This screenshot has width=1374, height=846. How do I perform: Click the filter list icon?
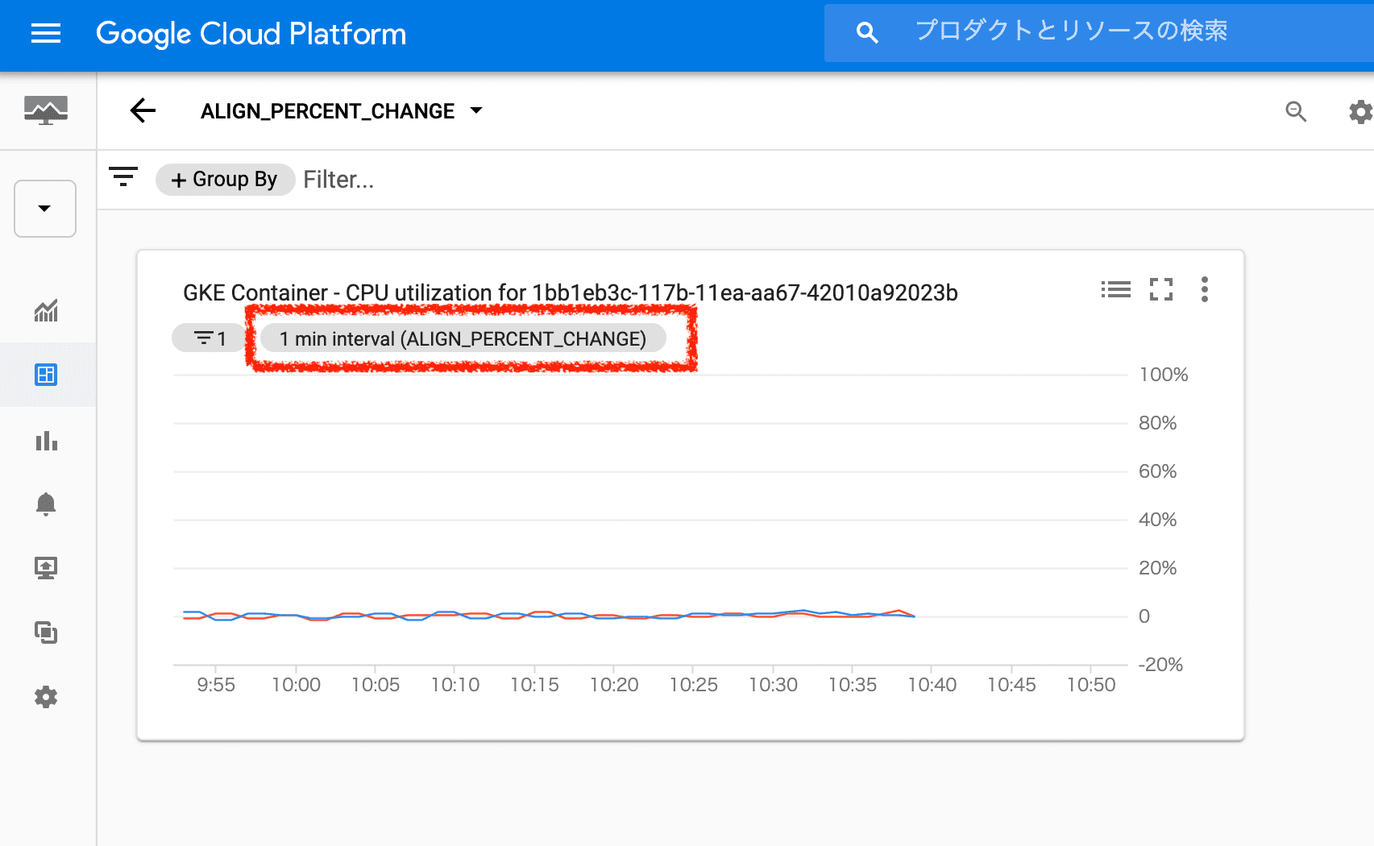(123, 177)
